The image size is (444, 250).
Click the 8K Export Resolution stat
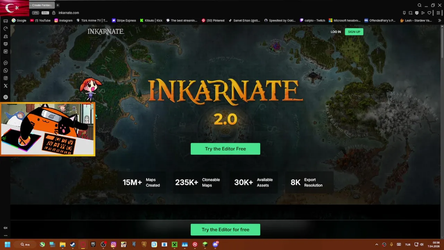click(309, 182)
